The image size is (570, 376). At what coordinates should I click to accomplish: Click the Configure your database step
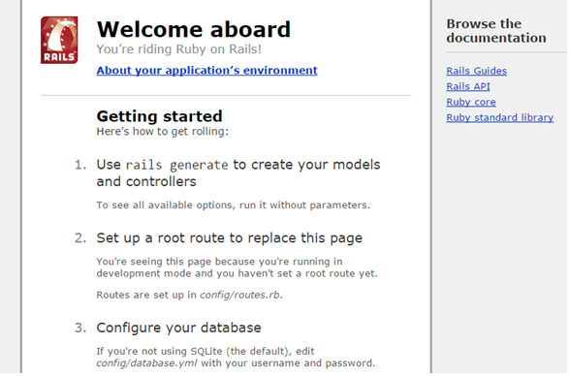pyautogui.click(x=178, y=328)
